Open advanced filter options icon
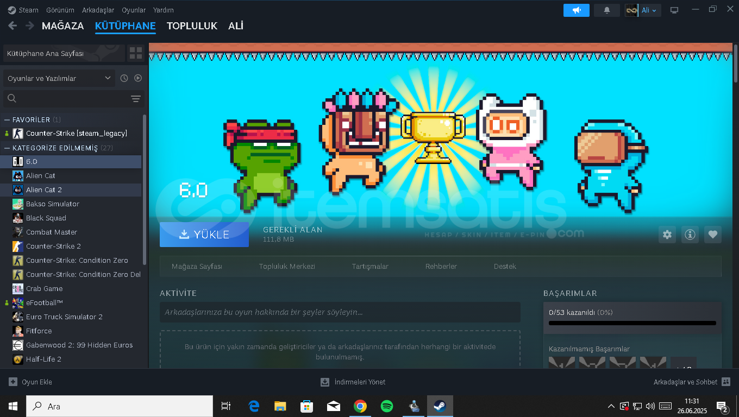Screen dimensions: 739x417 click(x=136, y=98)
